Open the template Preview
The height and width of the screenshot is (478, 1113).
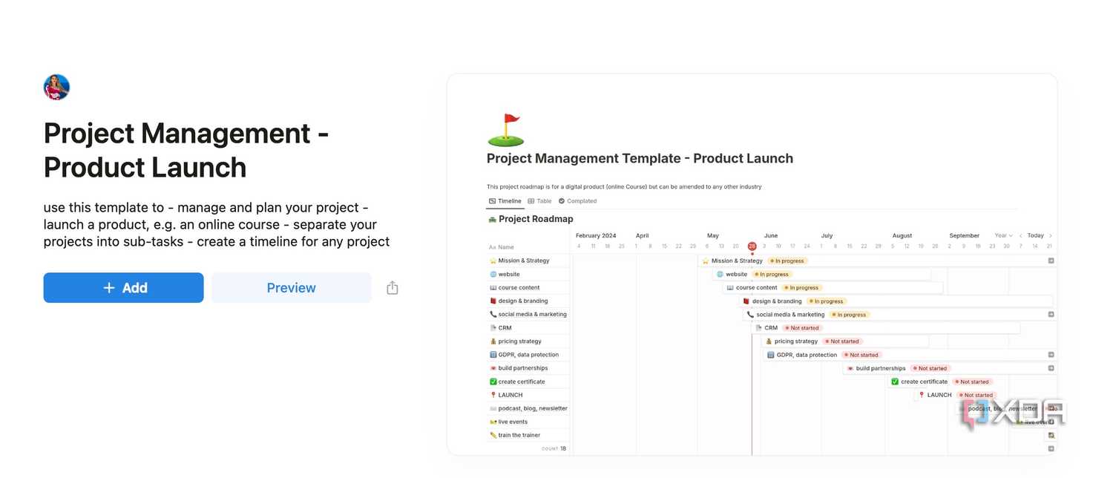(291, 288)
